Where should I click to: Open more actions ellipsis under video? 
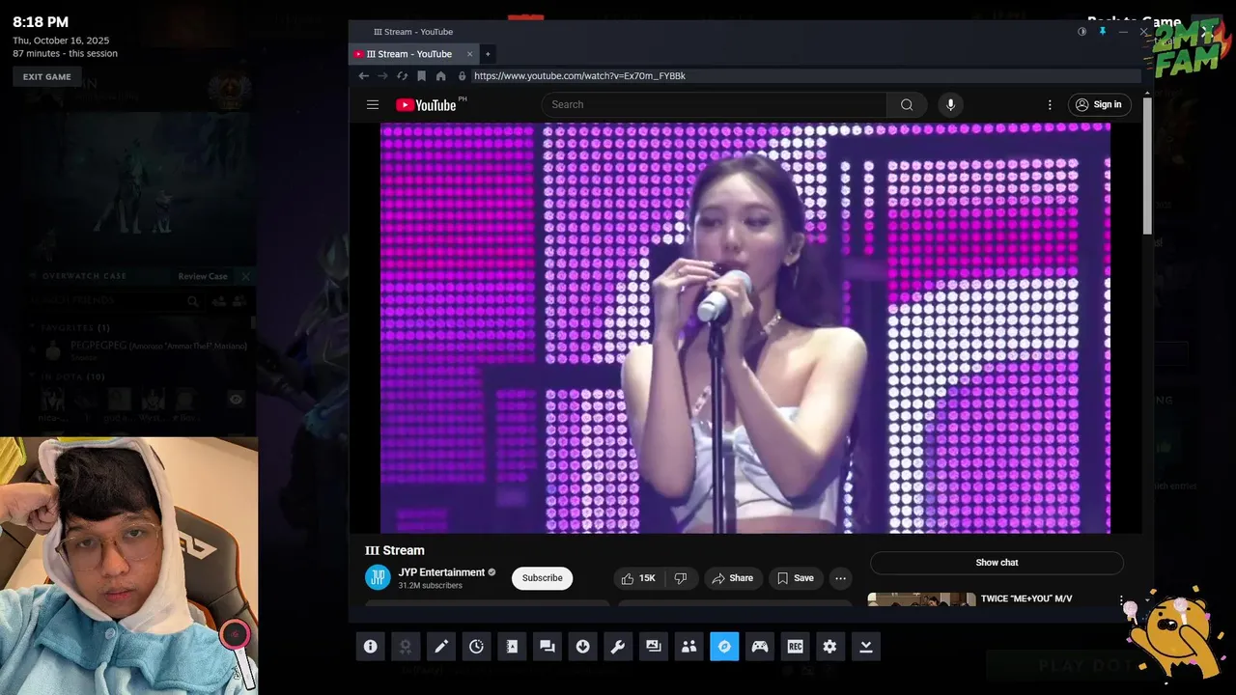pyautogui.click(x=840, y=578)
